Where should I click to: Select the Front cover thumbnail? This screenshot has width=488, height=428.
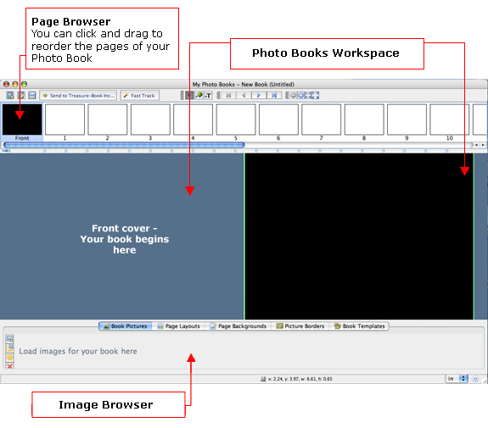click(22, 120)
